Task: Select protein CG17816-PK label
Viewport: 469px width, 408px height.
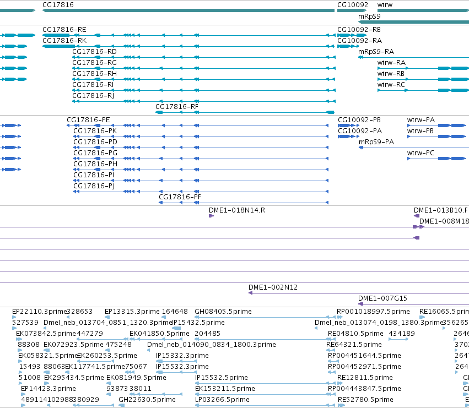Action: (95, 131)
